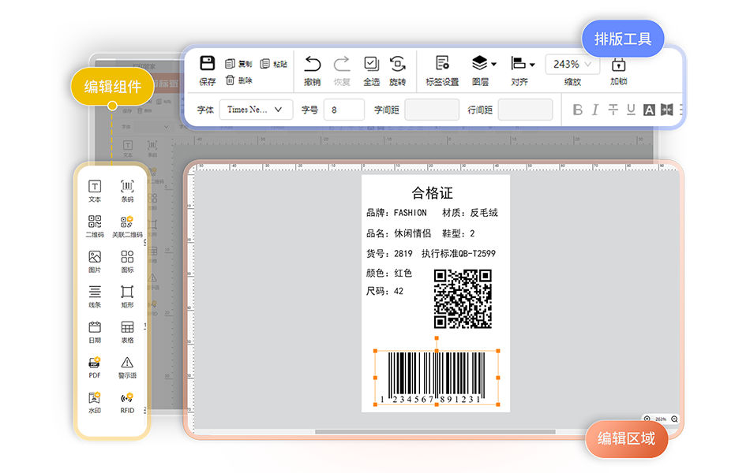Click the mirror flip icon in font row
The height and width of the screenshot is (473, 750).
pos(667,110)
